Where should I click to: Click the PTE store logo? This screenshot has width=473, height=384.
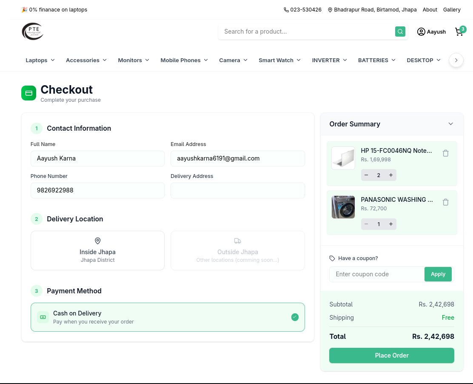pyautogui.click(x=33, y=32)
